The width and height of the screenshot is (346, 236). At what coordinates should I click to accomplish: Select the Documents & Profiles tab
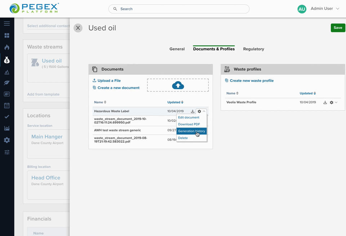pyautogui.click(x=214, y=49)
